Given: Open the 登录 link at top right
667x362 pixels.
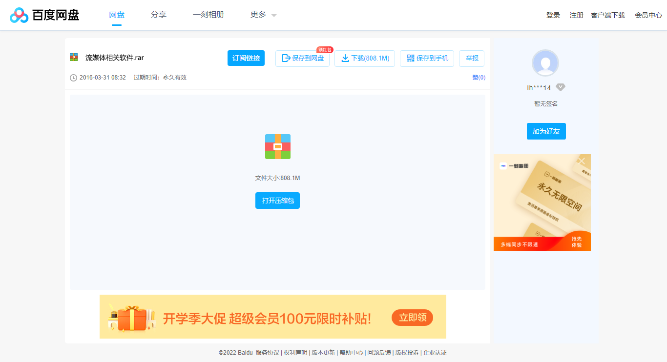Looking at the screenshot, I should click(x=553, y=15).
